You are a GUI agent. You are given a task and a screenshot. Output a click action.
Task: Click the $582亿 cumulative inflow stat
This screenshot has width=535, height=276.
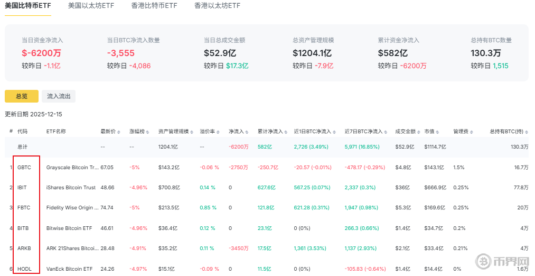point(393,53)
